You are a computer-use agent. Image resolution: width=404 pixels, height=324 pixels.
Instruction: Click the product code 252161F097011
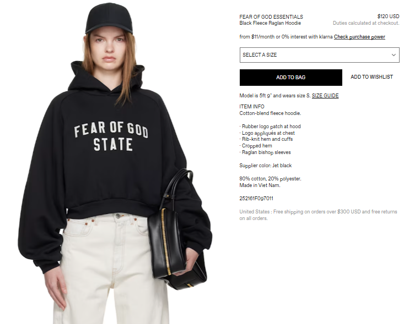256,199
